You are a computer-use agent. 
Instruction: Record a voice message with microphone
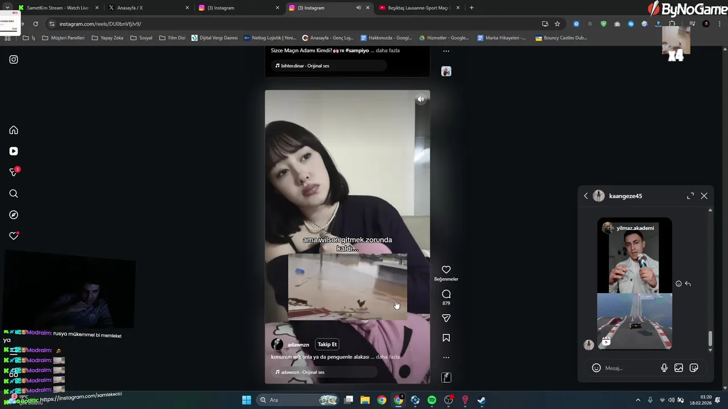click(x=664, y=368)
